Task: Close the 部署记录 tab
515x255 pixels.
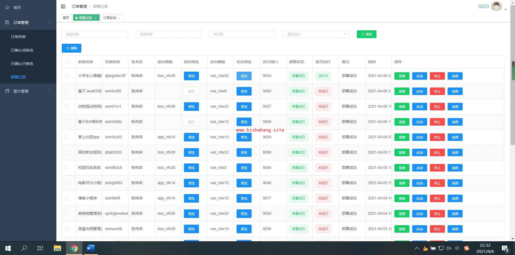Action: [x=95, y=18]
